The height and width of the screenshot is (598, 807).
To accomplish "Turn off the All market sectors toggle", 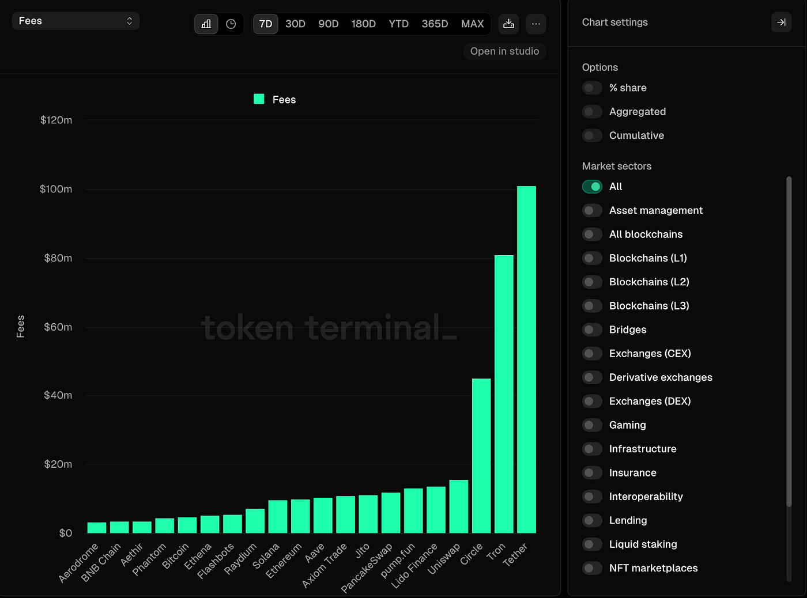I will click(x=592, y=187).
